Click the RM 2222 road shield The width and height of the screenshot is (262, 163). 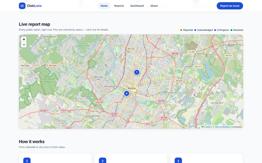pyautogui.click(x=131, y=49)
